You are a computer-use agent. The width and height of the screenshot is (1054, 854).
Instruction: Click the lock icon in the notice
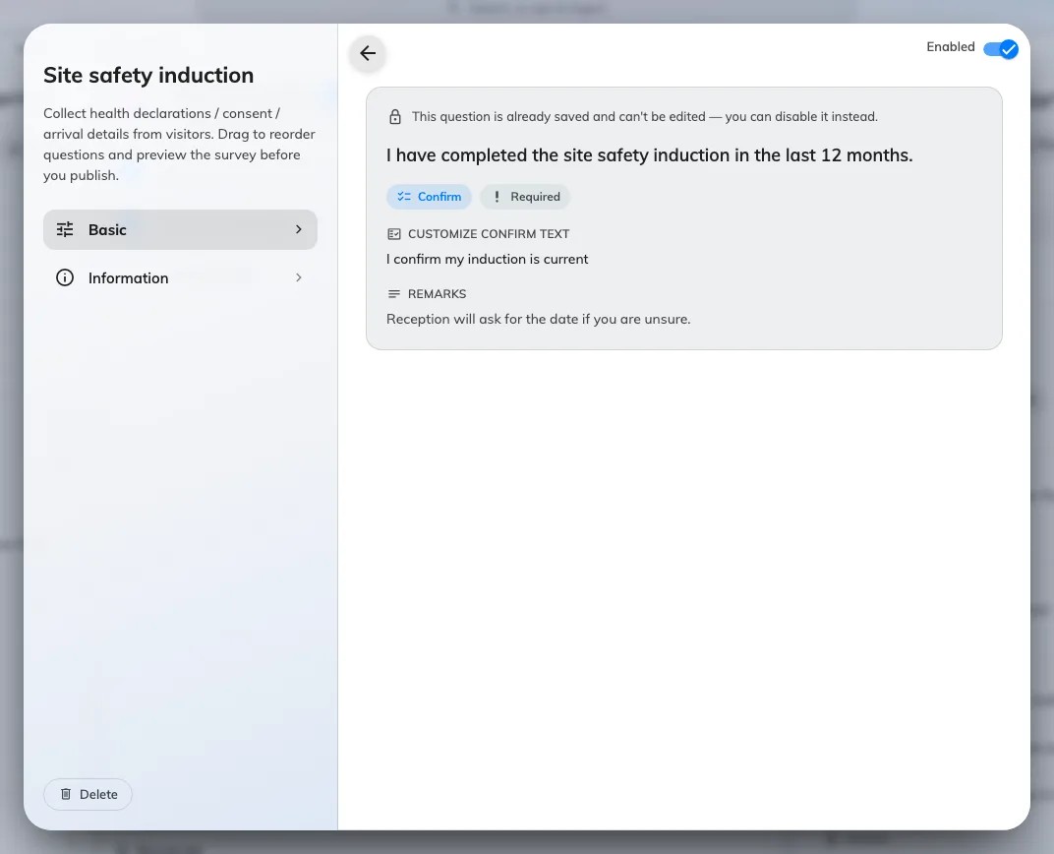tap(395, 116)
